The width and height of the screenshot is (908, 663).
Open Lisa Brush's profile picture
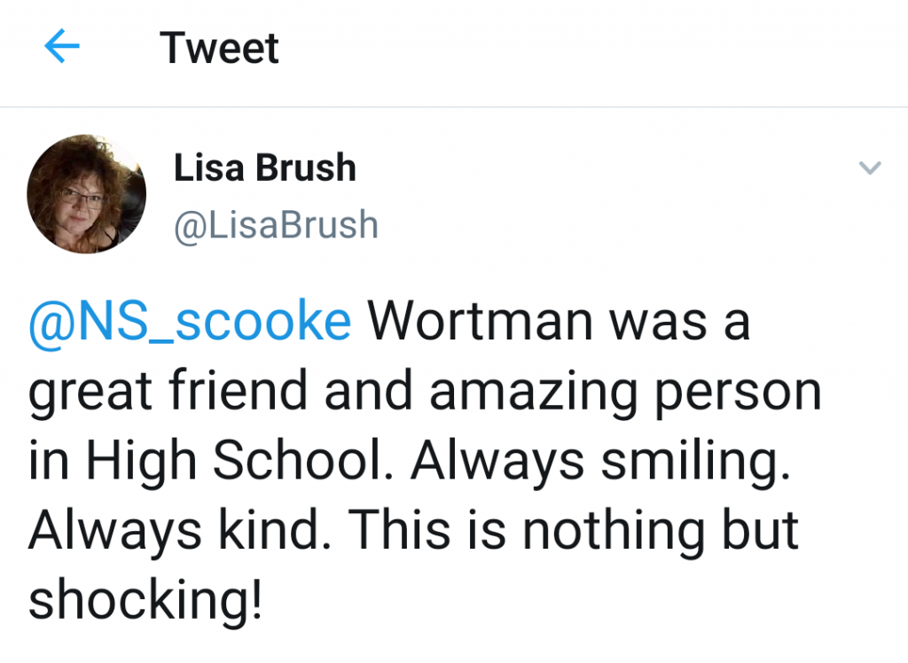86,194
